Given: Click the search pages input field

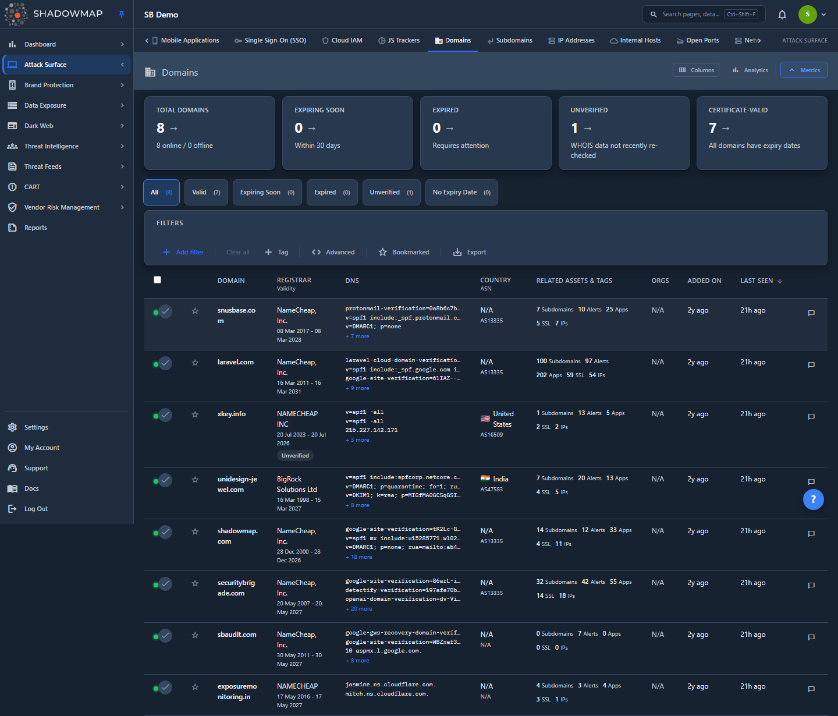Looking at the screenshot, I should pyautogui.click(x=704, y=15).
